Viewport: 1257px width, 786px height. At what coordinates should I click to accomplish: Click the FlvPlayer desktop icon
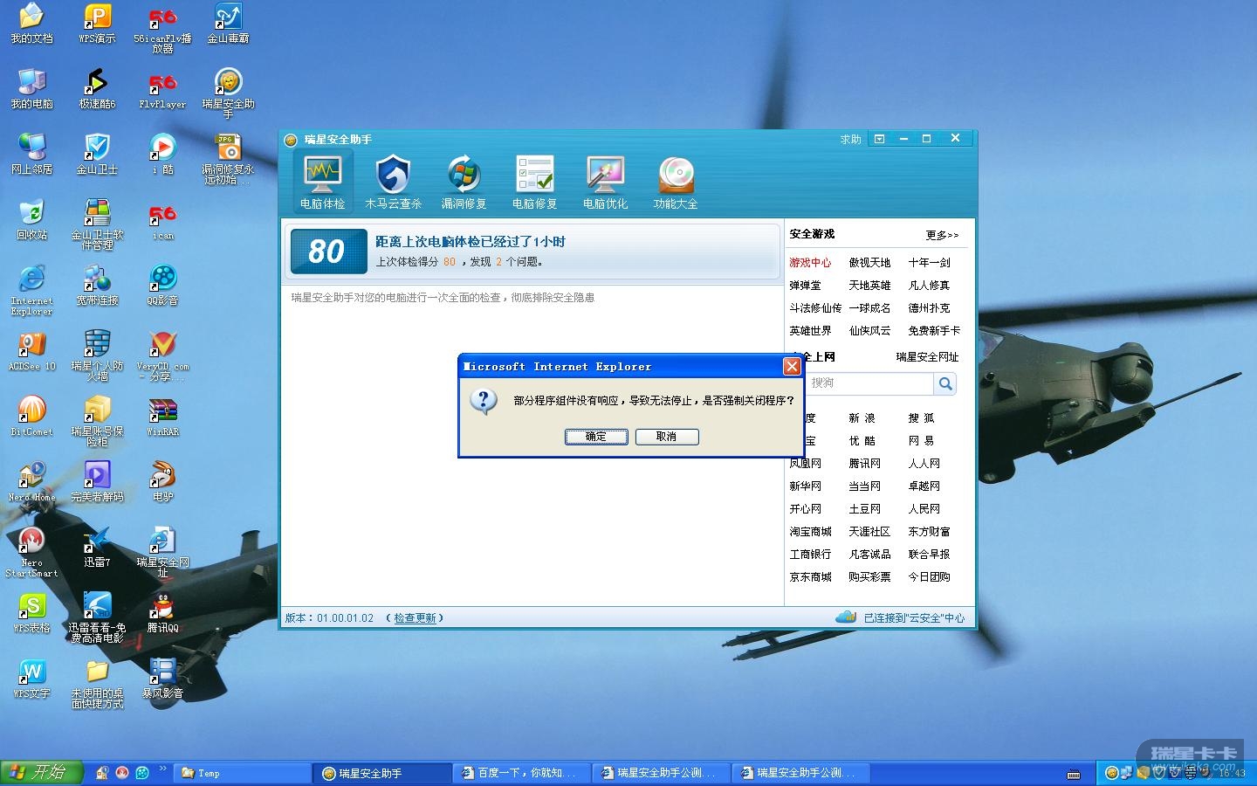[x=162, y=89]
